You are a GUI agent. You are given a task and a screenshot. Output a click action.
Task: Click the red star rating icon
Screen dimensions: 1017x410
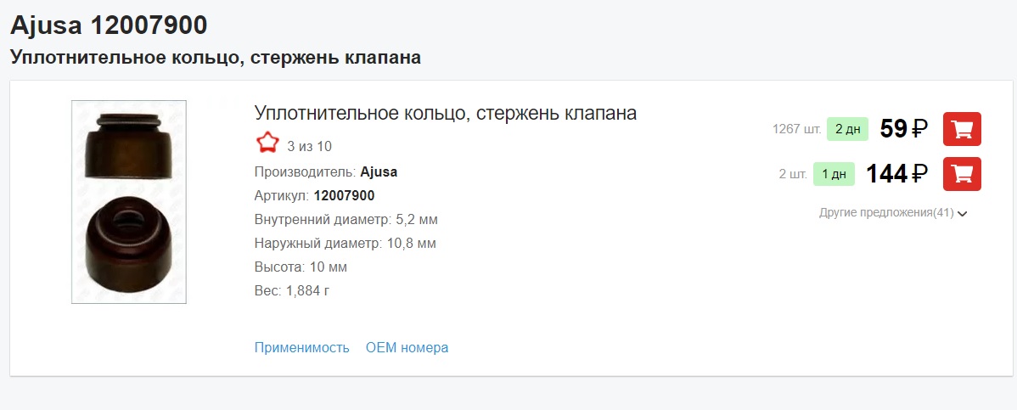[267, 144]
